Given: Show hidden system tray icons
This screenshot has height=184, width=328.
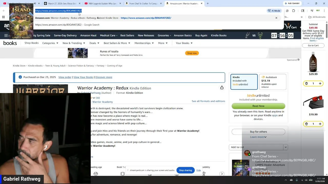Looking at the screenshot, I should pyautogui.click(x=286, y=180).
